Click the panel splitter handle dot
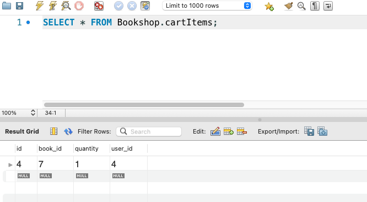This screenshot has height=202, width=367. coord(260,120)
